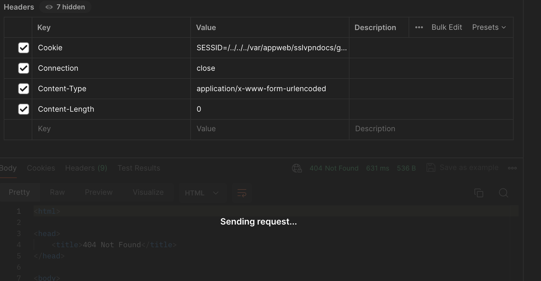Open the headers options ellipsis menu

tap(419, 27)
